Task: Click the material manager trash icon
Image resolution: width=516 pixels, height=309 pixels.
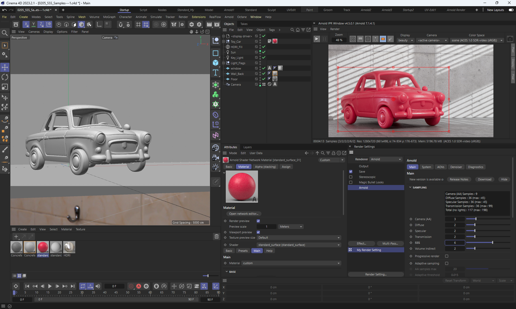Action: click(216, 237)
